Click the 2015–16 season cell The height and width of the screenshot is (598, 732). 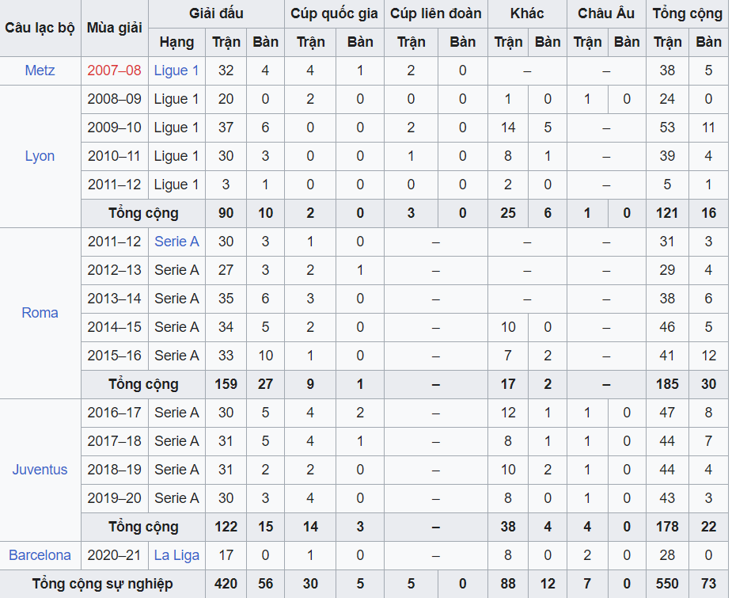click(x=114, y=356)
